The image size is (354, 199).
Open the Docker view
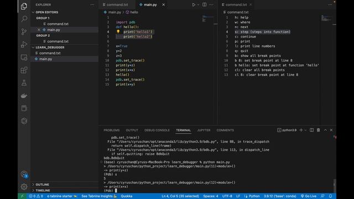tap(24, 96)
